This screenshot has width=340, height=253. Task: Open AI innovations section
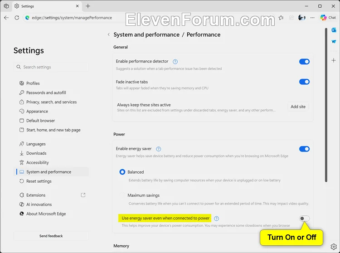pos(51,204)
